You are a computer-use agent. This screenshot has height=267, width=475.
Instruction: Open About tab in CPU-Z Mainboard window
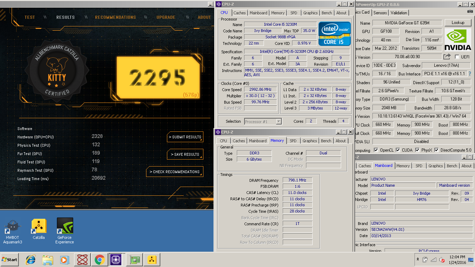coord(467,166)
